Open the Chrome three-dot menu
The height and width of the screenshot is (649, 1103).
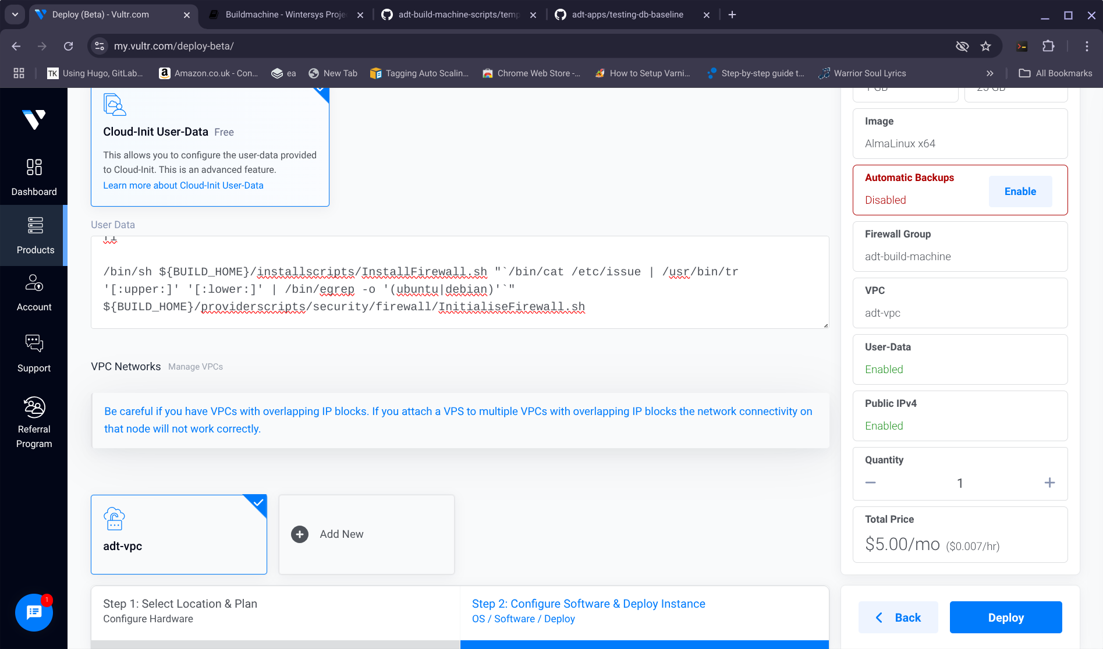(1087, 46)
